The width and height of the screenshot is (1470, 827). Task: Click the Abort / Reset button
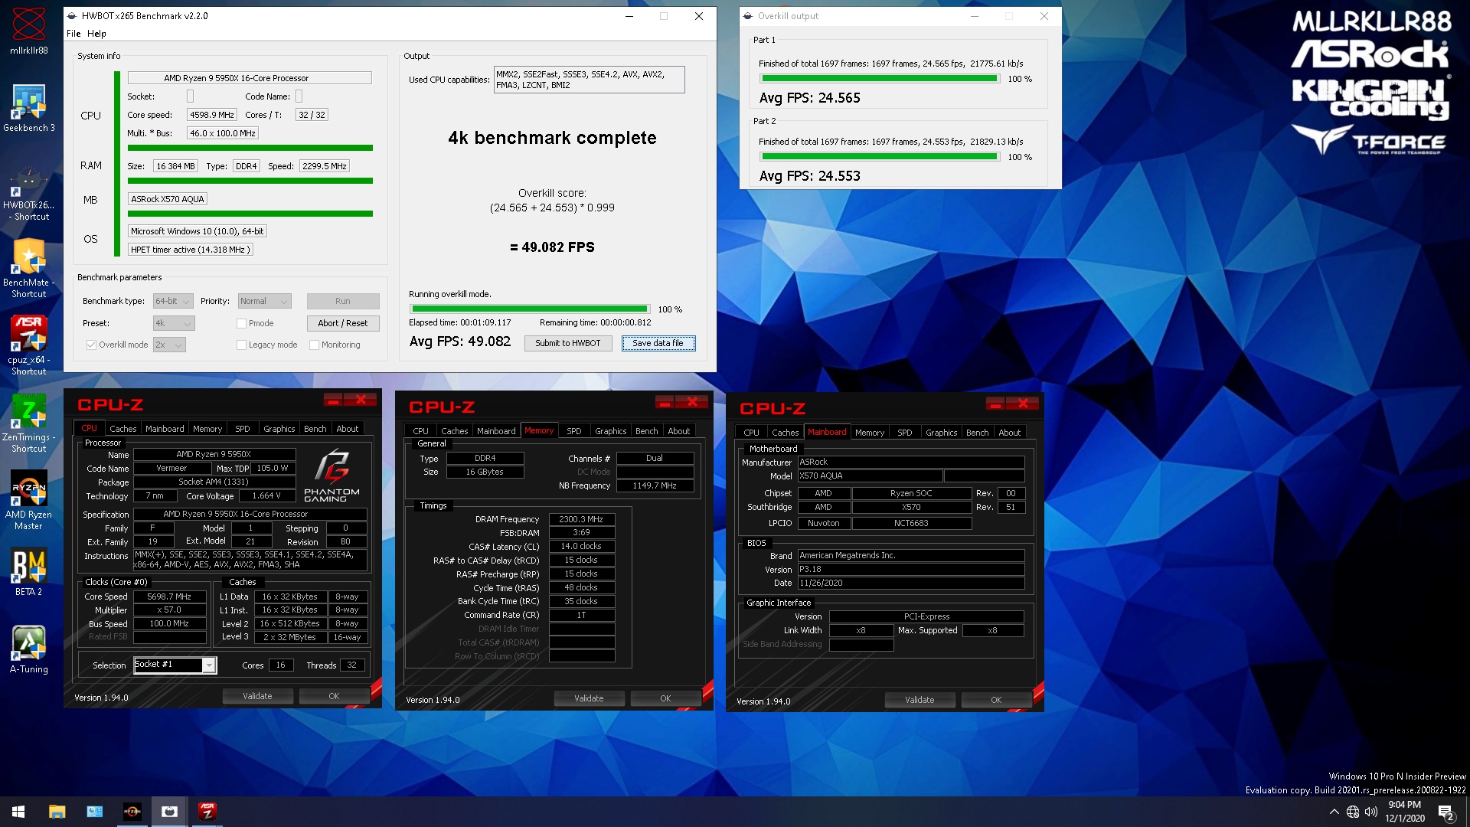click(343, 323)
